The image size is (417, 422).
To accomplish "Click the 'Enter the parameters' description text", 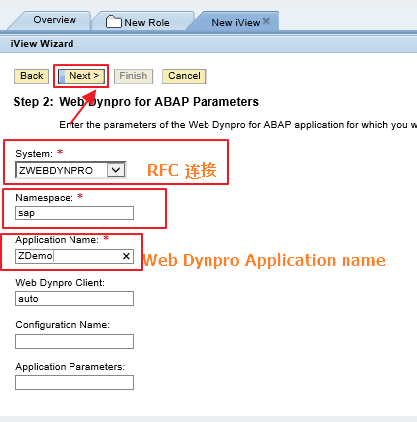I will pyautogui.click(x=237, y=125).
